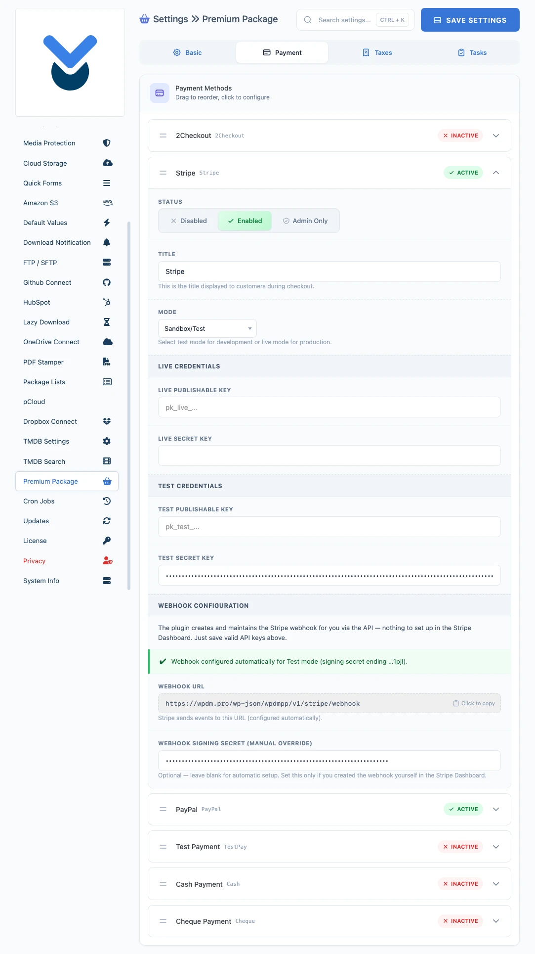Click the 2Checkout drag handle icon
535x954 pixels.
click(x=163, y=136)
